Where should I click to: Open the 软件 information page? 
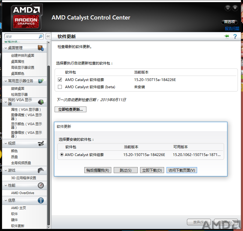click(14, 214)
